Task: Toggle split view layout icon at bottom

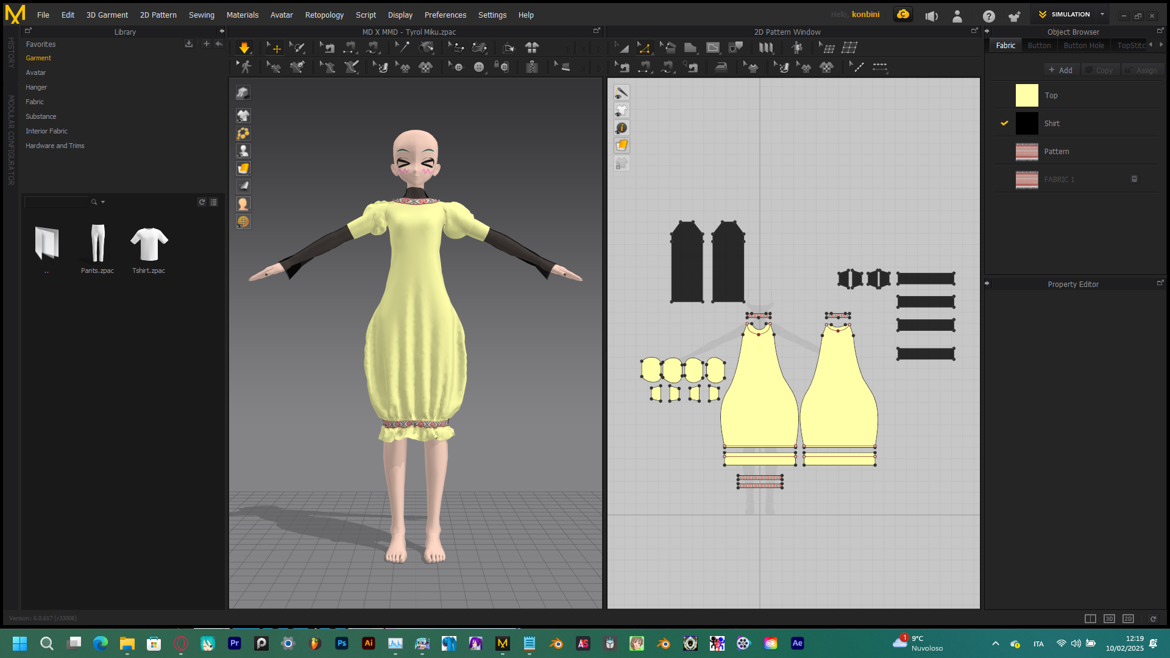Action: pyautogui.click(x=1091, y=618)
